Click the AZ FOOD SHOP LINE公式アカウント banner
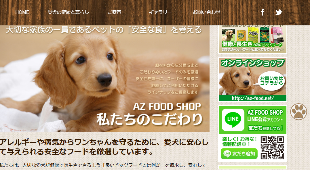The height and width of the screenshot is (170, 310). (x=253, y=120)
